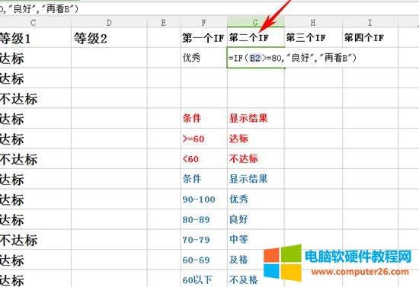Select the red >=60 cell
419x287 pixels.
[204, 139]
